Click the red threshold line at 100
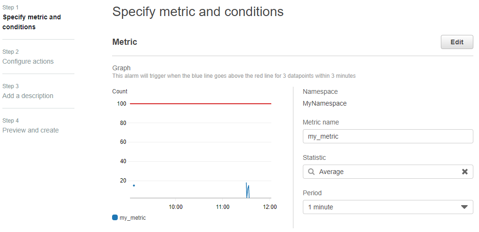 [x=200, y=104]
